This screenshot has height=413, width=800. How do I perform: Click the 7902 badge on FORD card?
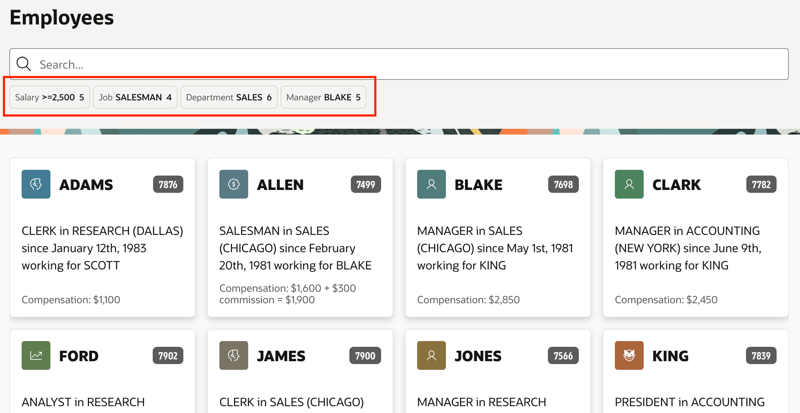point(168,356)
